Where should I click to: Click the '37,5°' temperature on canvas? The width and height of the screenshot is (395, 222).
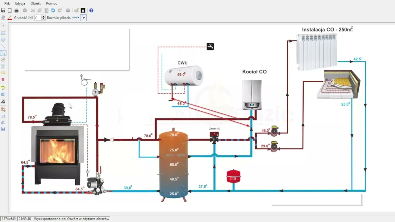click(x=203, y=187)
